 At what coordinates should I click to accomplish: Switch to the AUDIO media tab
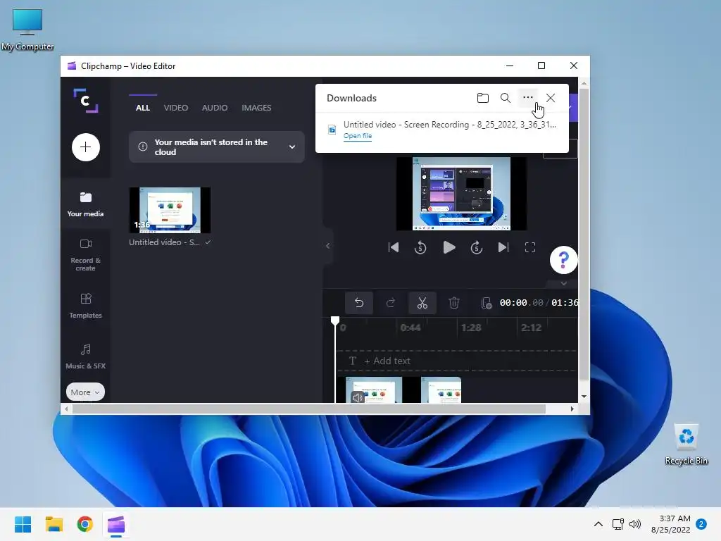pos(215,108)
